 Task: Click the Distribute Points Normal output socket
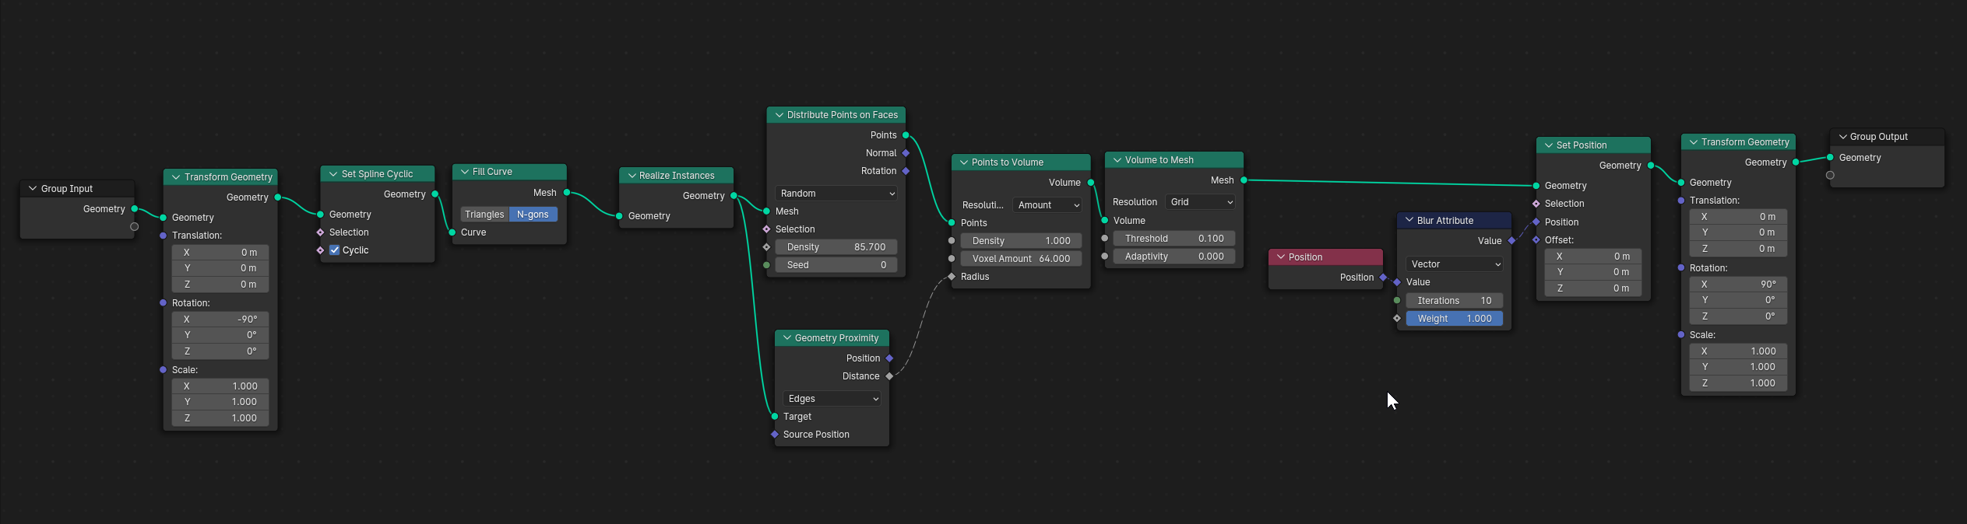point(906,153)
